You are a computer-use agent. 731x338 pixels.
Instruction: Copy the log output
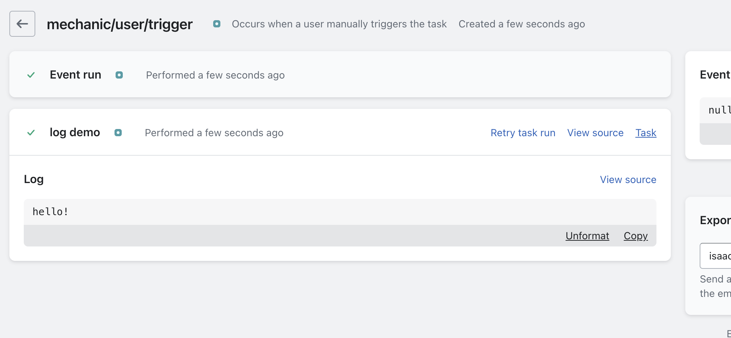pyautogui.click(x=636, y=236)
